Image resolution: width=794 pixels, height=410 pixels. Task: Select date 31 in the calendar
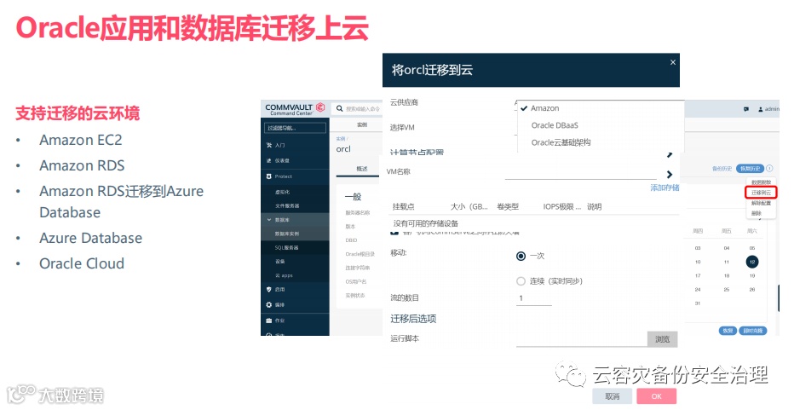(x=697, y=303)
